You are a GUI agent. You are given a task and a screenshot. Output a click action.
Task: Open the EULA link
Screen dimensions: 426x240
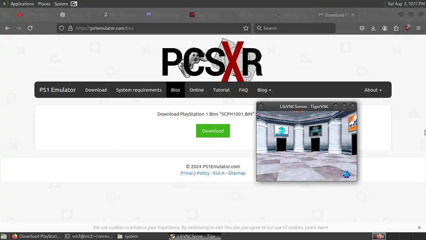click(219, 173)
